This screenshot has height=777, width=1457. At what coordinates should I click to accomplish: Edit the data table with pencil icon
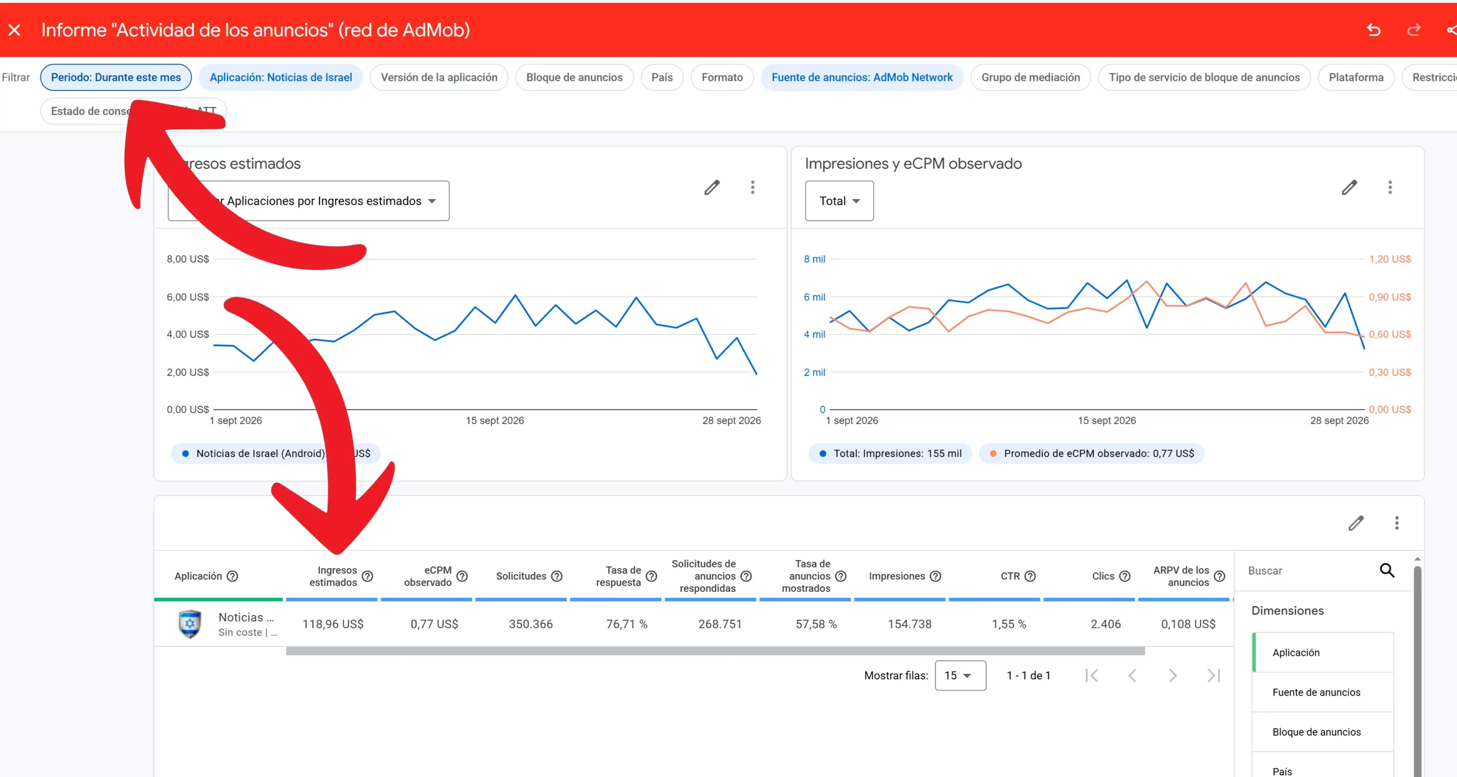coord(1356,523)
